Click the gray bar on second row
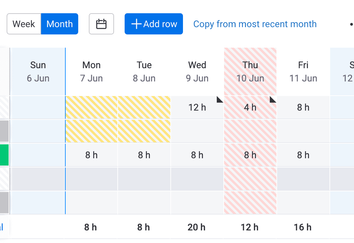The height and width of the screenshot is (243, 354). click(x=4, y=131)
